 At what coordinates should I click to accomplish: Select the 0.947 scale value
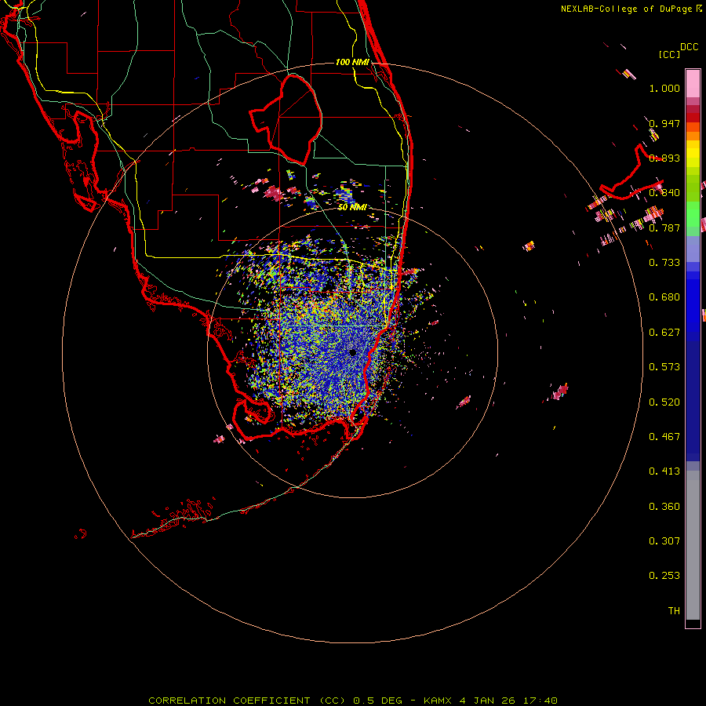pyautogui.click(x=664, y=123)
